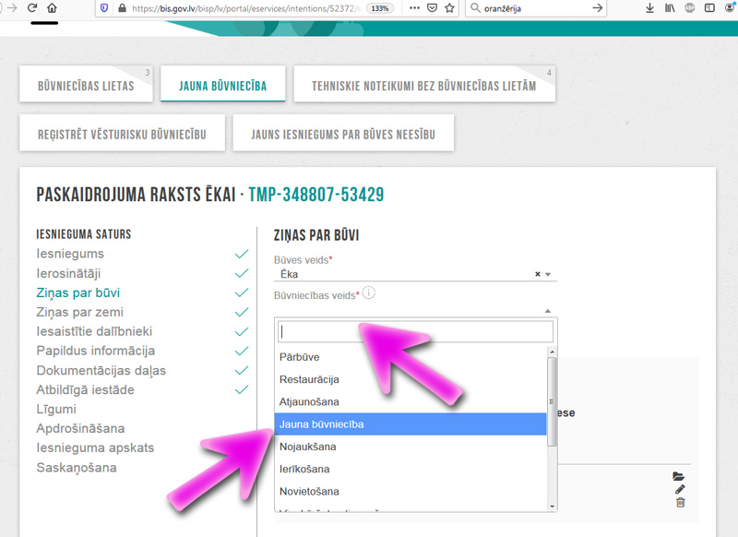Viewport: 738px width, 537px height.
Task: Expand the Būves veids dropdown arrow
Action: 548,274
